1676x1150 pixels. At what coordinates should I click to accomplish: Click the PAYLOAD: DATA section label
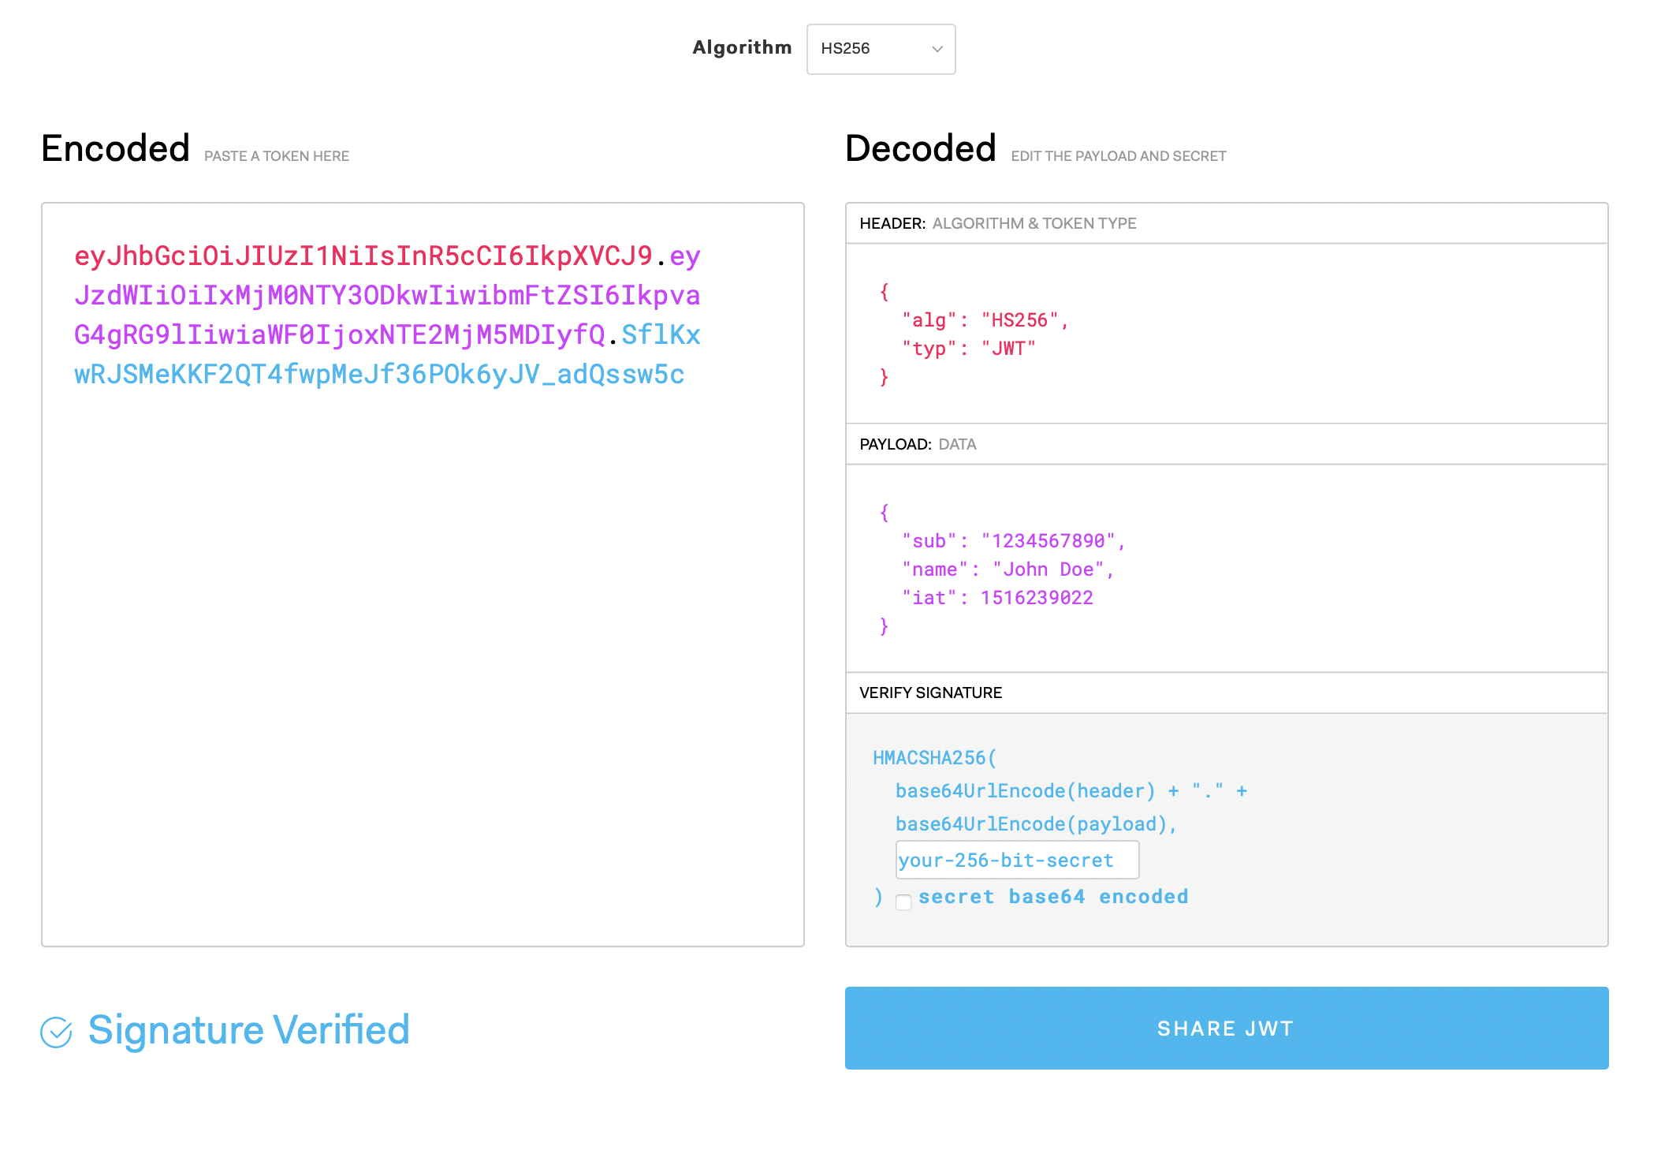(918, 444)
